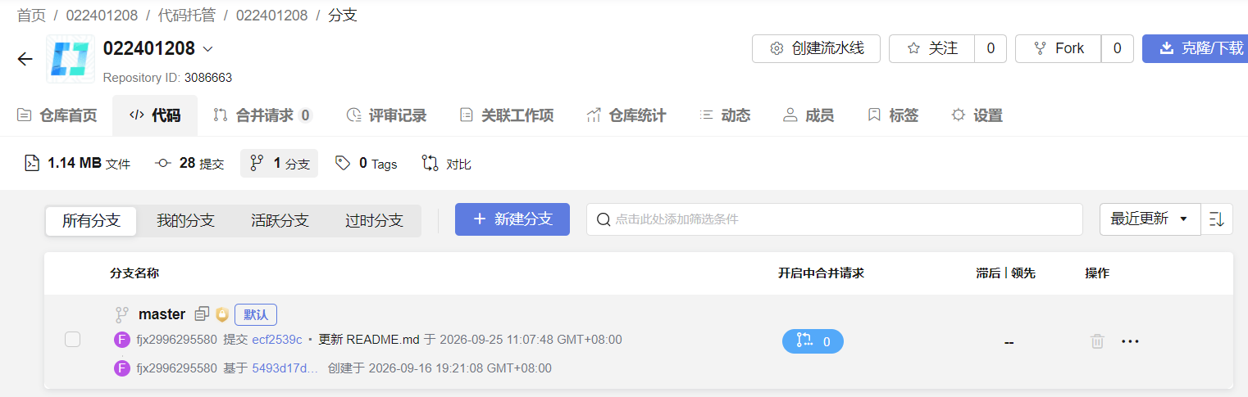1248x397 pixels.
Task: Copy the master branch name icon
Action: (202, 314)
